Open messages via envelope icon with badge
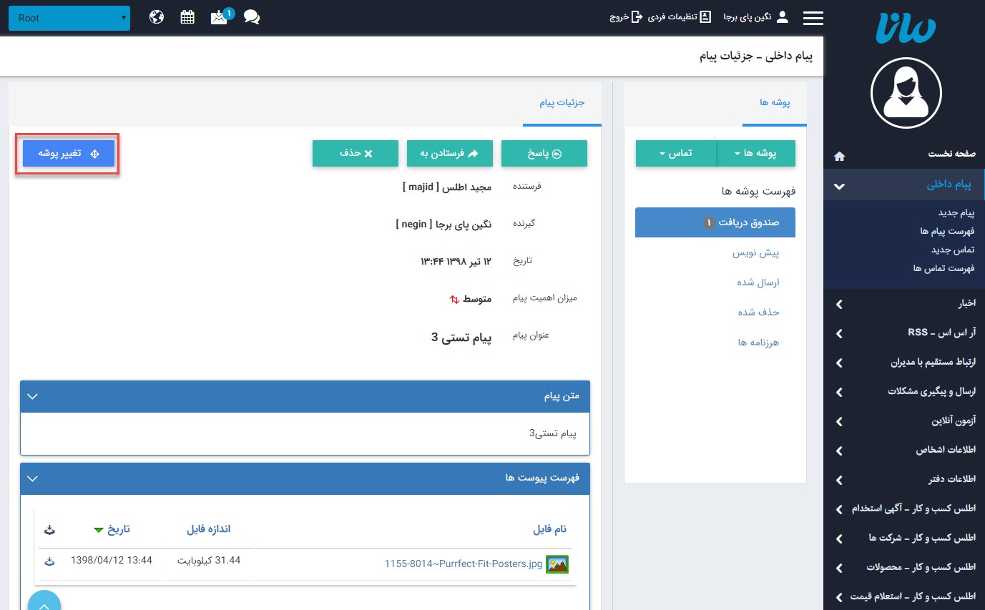The height and width of the screenshot is (610, 985). tap(218, 17)
